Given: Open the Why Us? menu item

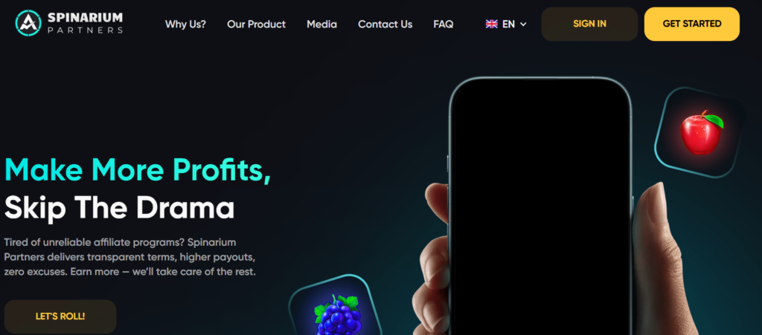Looking at the screenshot, I should pos(185,25).
